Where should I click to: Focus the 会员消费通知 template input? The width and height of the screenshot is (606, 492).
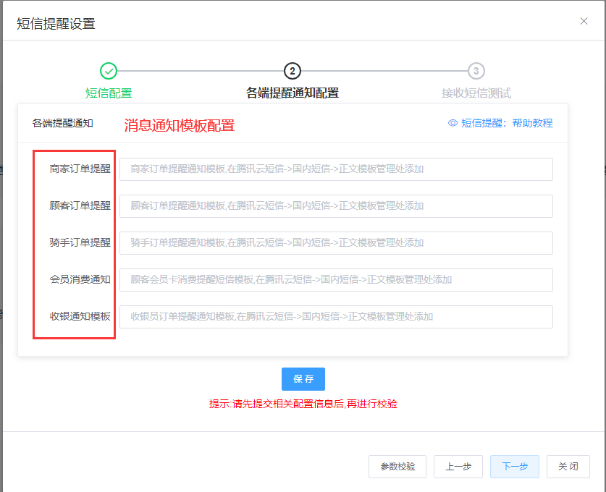click(336, 279)
